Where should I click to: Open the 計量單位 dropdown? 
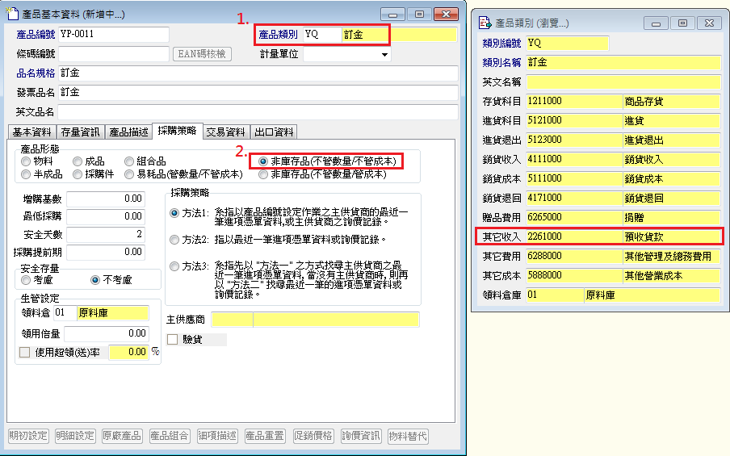[x=384, y=55]
